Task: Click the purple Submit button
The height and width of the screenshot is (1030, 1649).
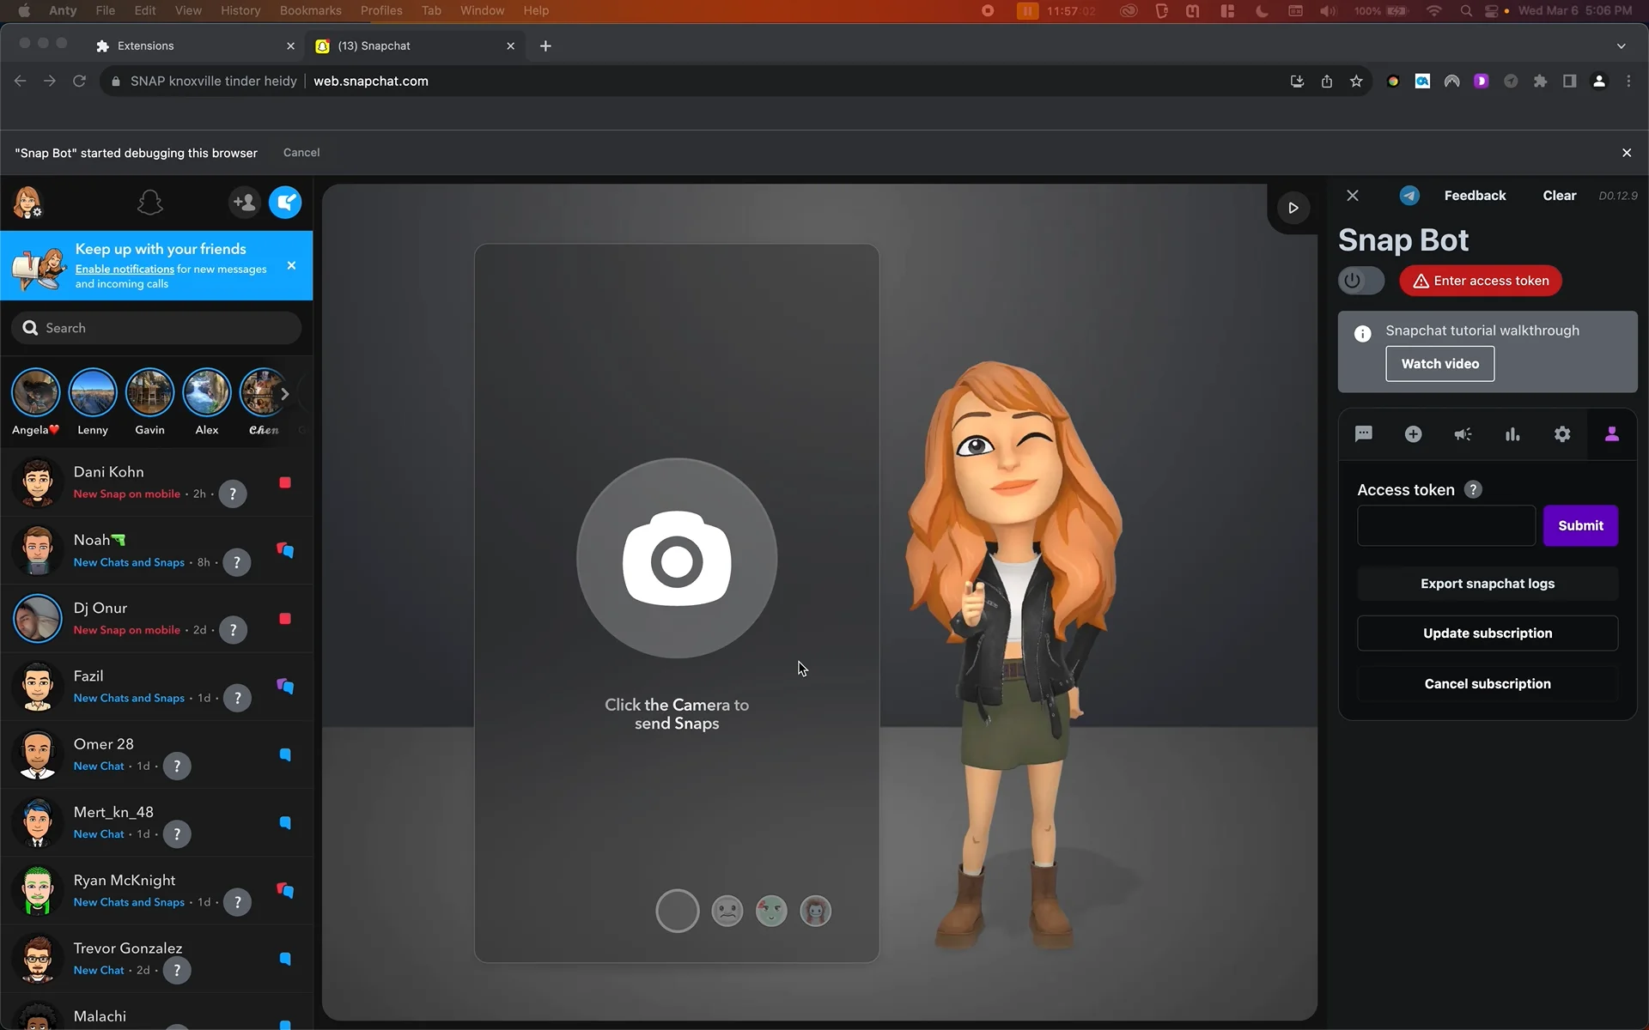Action: pos(1580,525)
